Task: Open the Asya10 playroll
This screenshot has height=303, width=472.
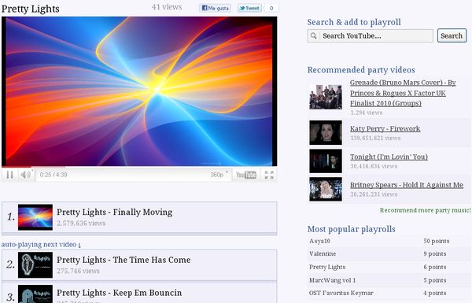Action: coord(319,241)
